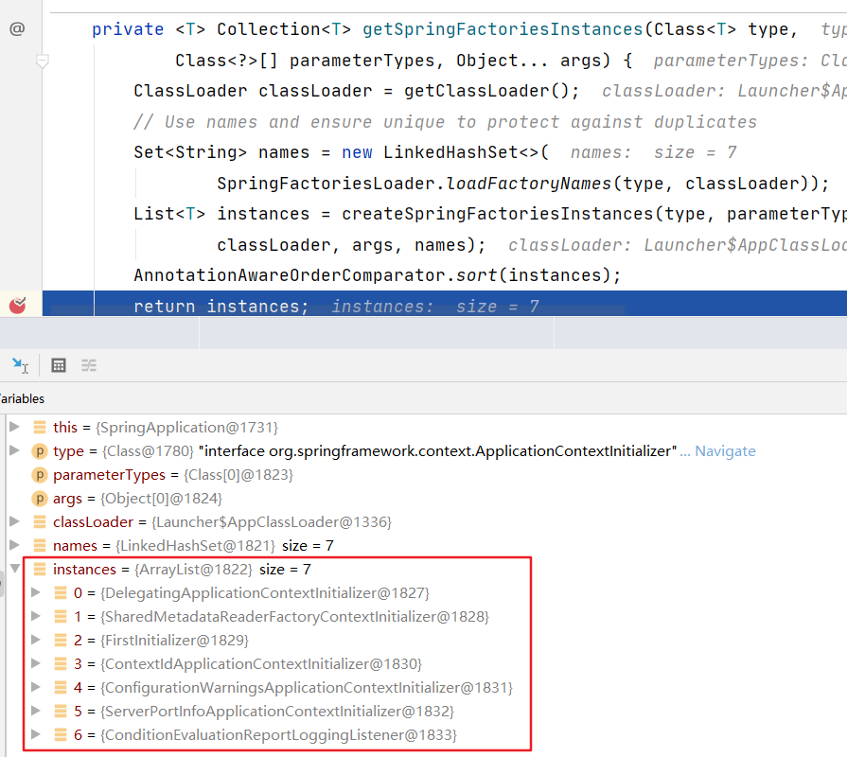Click icon beside element 6 ConditionEvaluationReportLoggingListener
The height and width of the screenshot is (757, 847).
[x=61, y=734]
